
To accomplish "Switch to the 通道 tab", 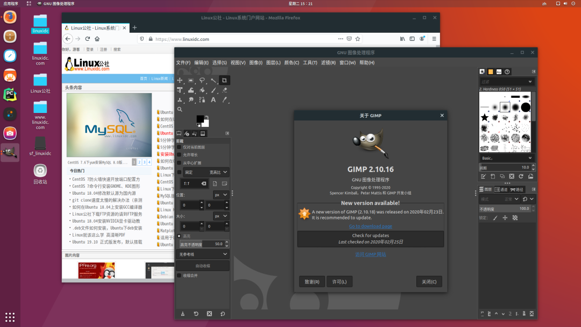I will (x=501, y=189).
